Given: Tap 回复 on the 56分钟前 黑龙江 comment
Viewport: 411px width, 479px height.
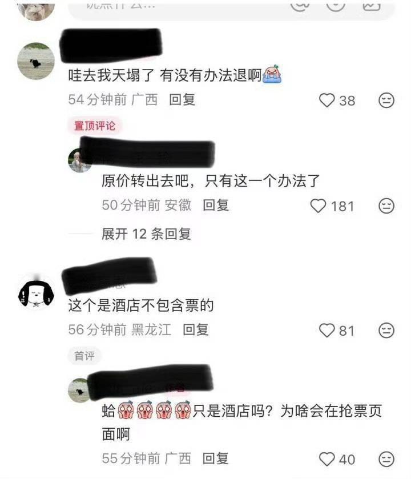Looking at the screenshot, I should coord(196,329).
